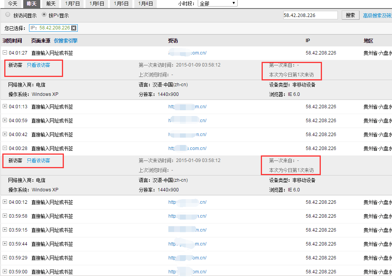Image resolution: width=392 pixels, height=278 pixels.
Task: Expand the 03:59:58 visit row
Action: pyautogui.click(x=5, y=216)
